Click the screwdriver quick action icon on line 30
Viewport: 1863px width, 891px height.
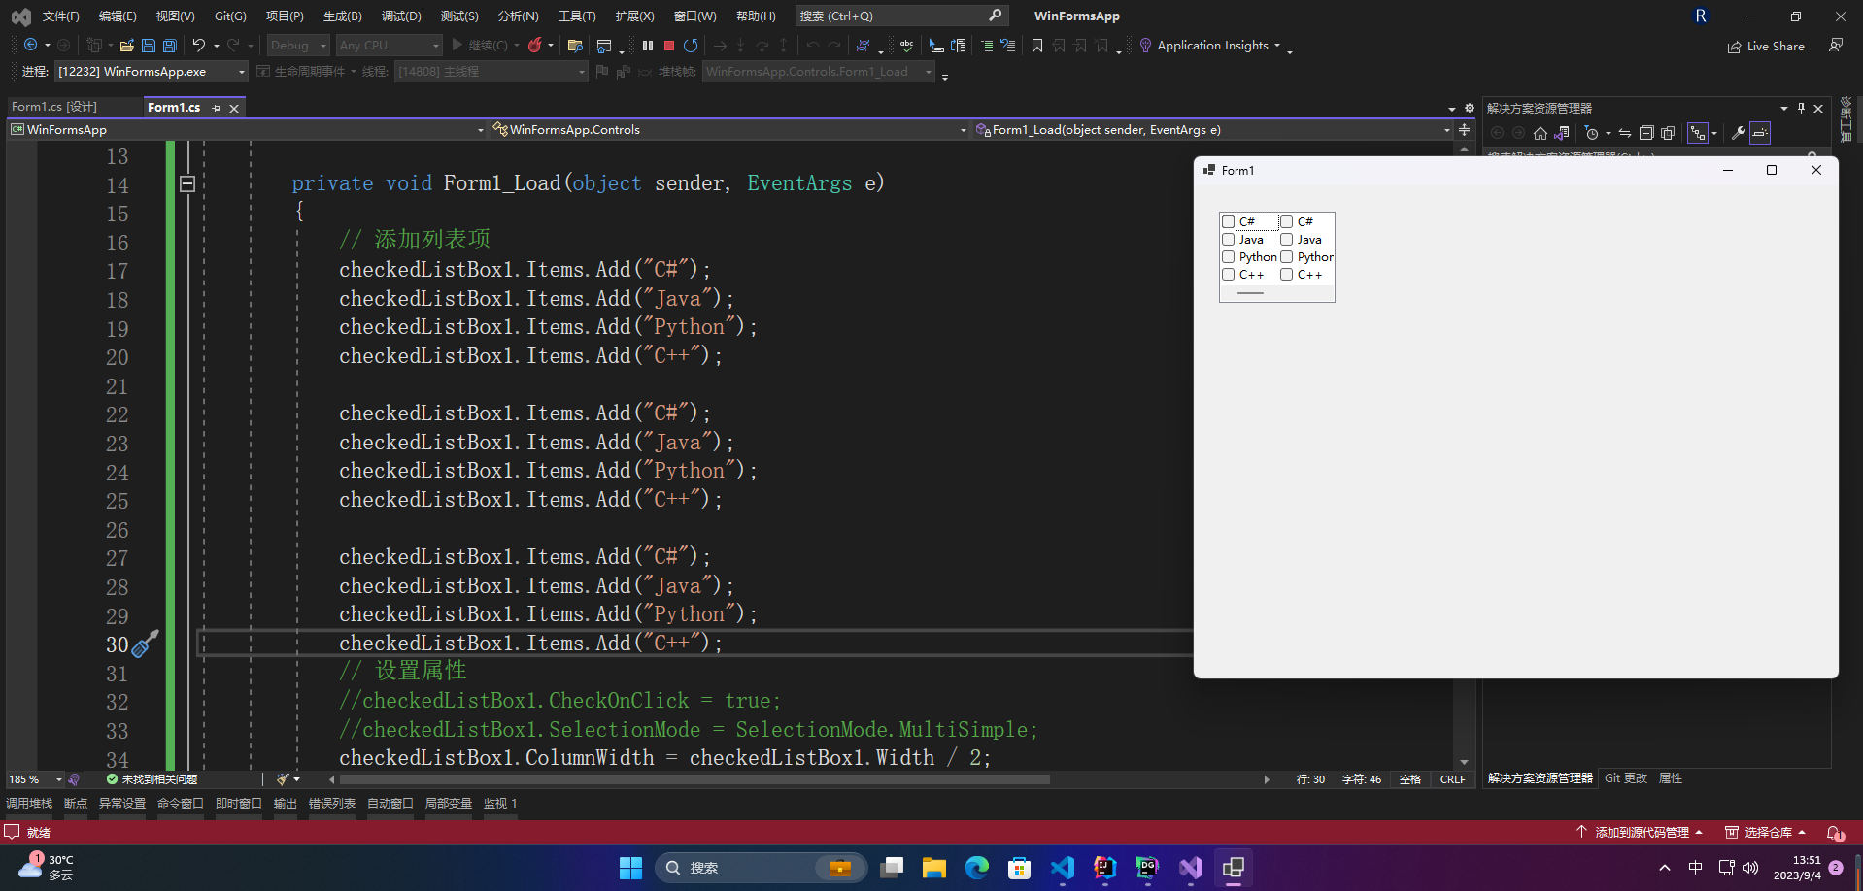tap(145, 643)
